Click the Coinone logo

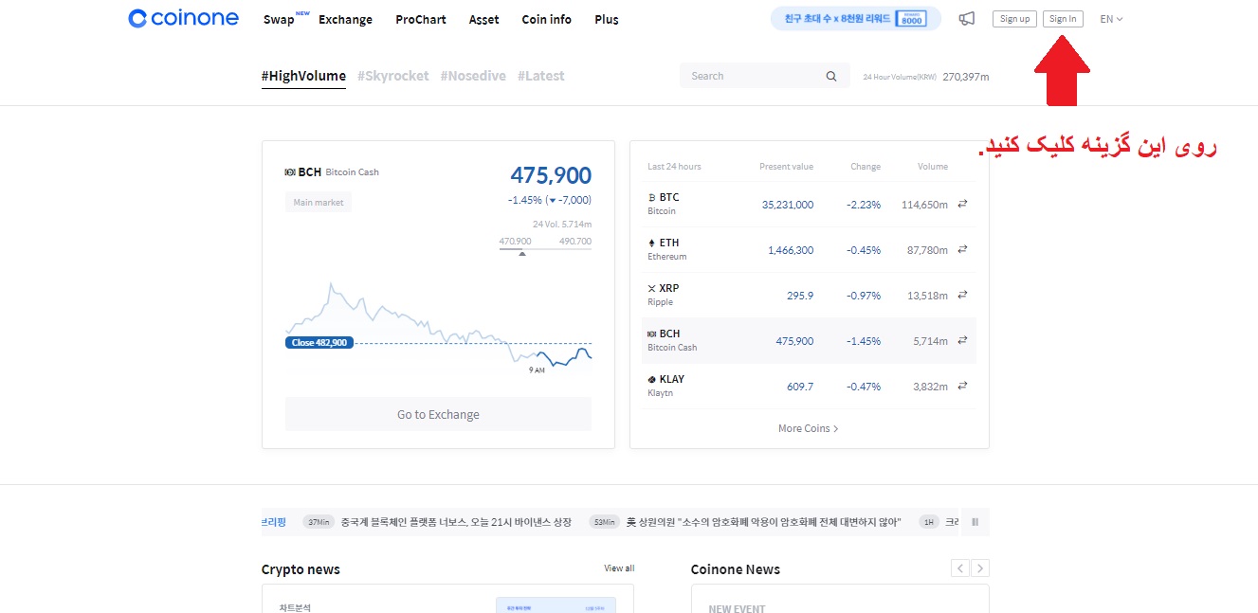click(x=184, y=18)
